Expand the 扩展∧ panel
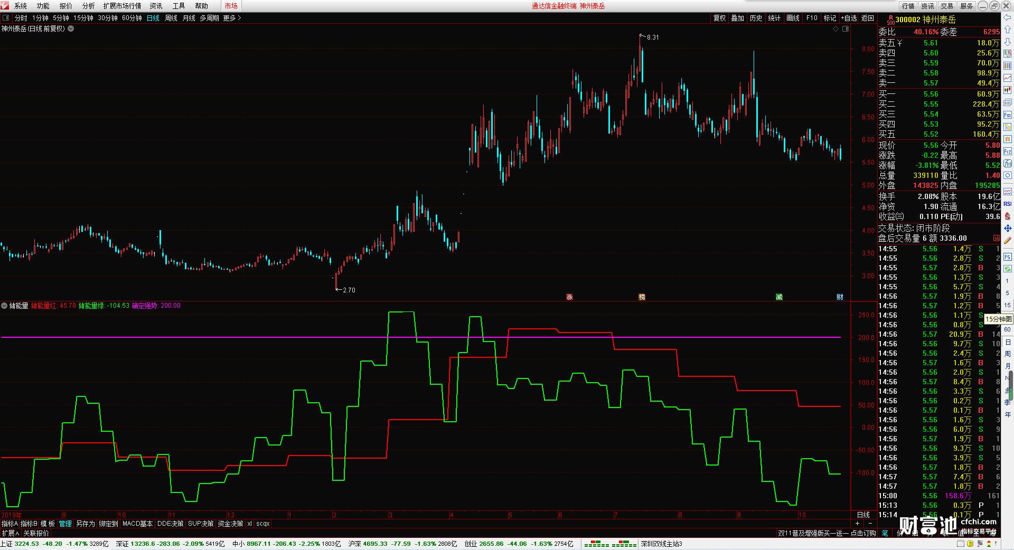 [11, 533]
